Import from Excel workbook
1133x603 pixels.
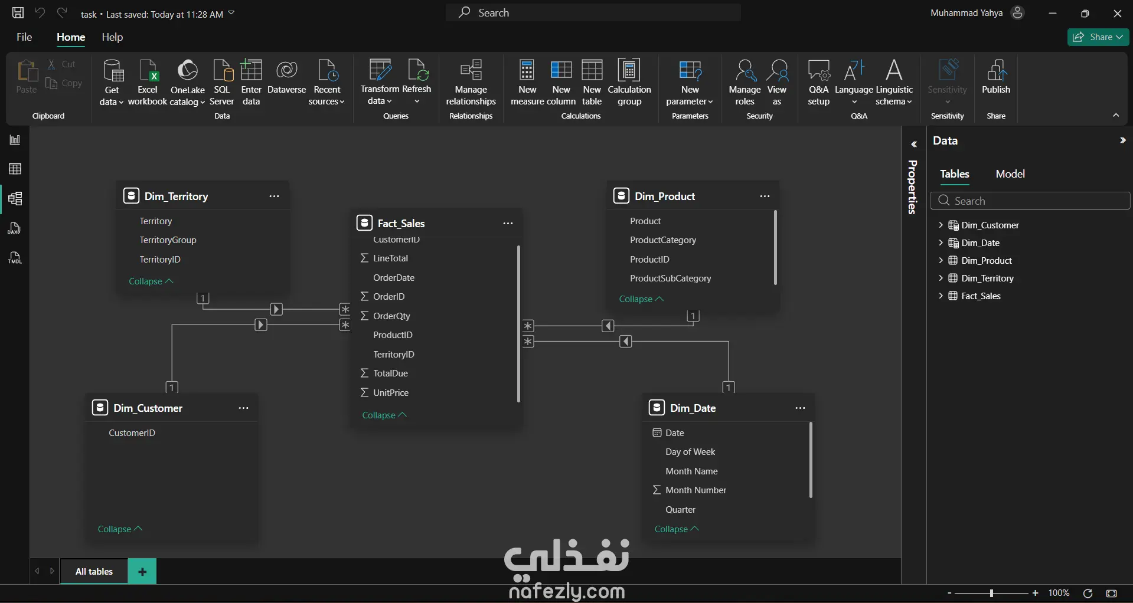(148, 83)
